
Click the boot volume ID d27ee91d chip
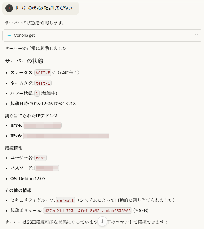(88, 211)
